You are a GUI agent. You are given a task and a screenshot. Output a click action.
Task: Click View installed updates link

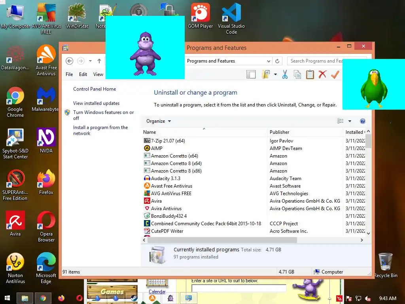[x=97, y=103]
